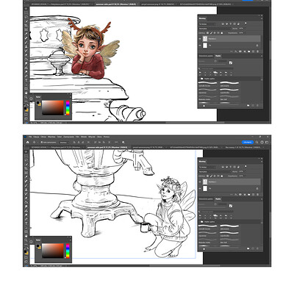
Task: Click the link layers icon in lower Warstwy panel
Action: pos(232,195)
